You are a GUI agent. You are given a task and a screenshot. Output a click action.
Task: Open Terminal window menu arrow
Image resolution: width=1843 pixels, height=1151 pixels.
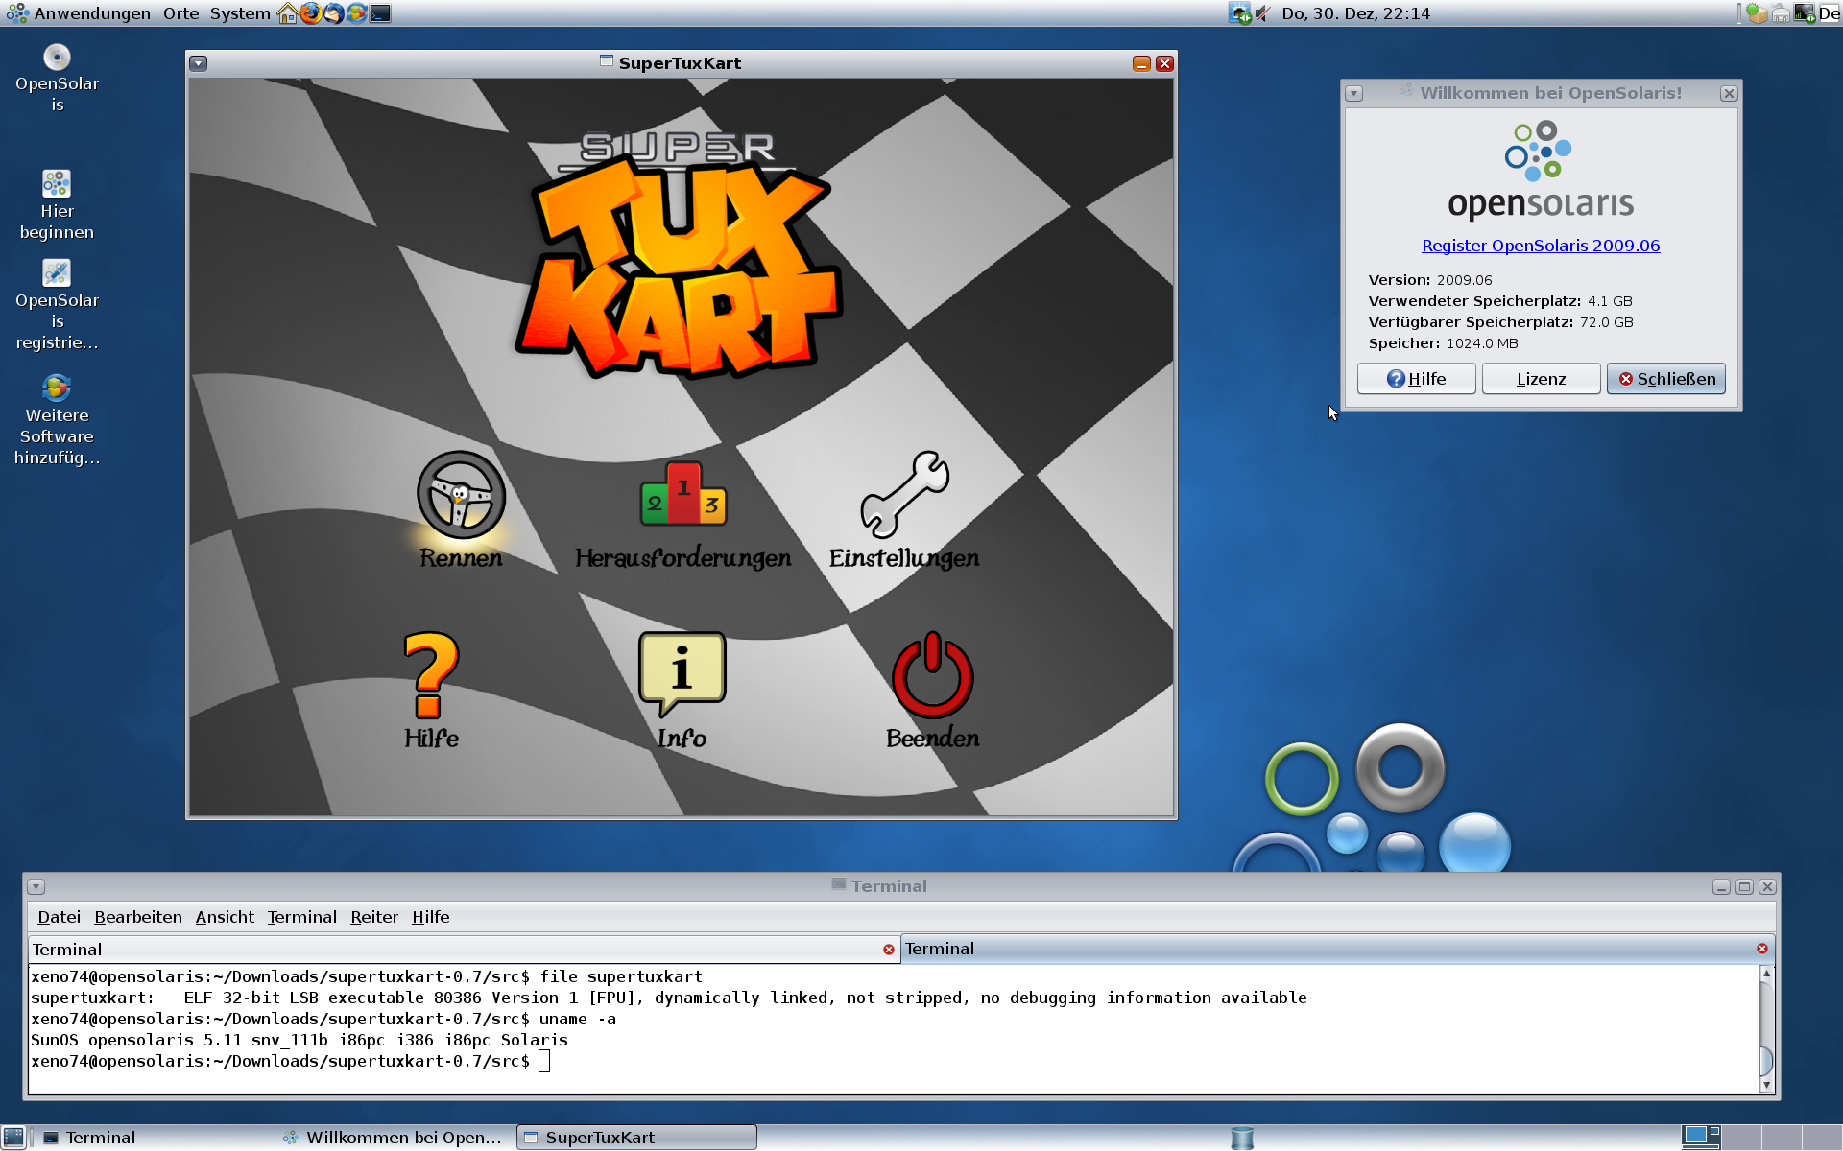[36, 886]
